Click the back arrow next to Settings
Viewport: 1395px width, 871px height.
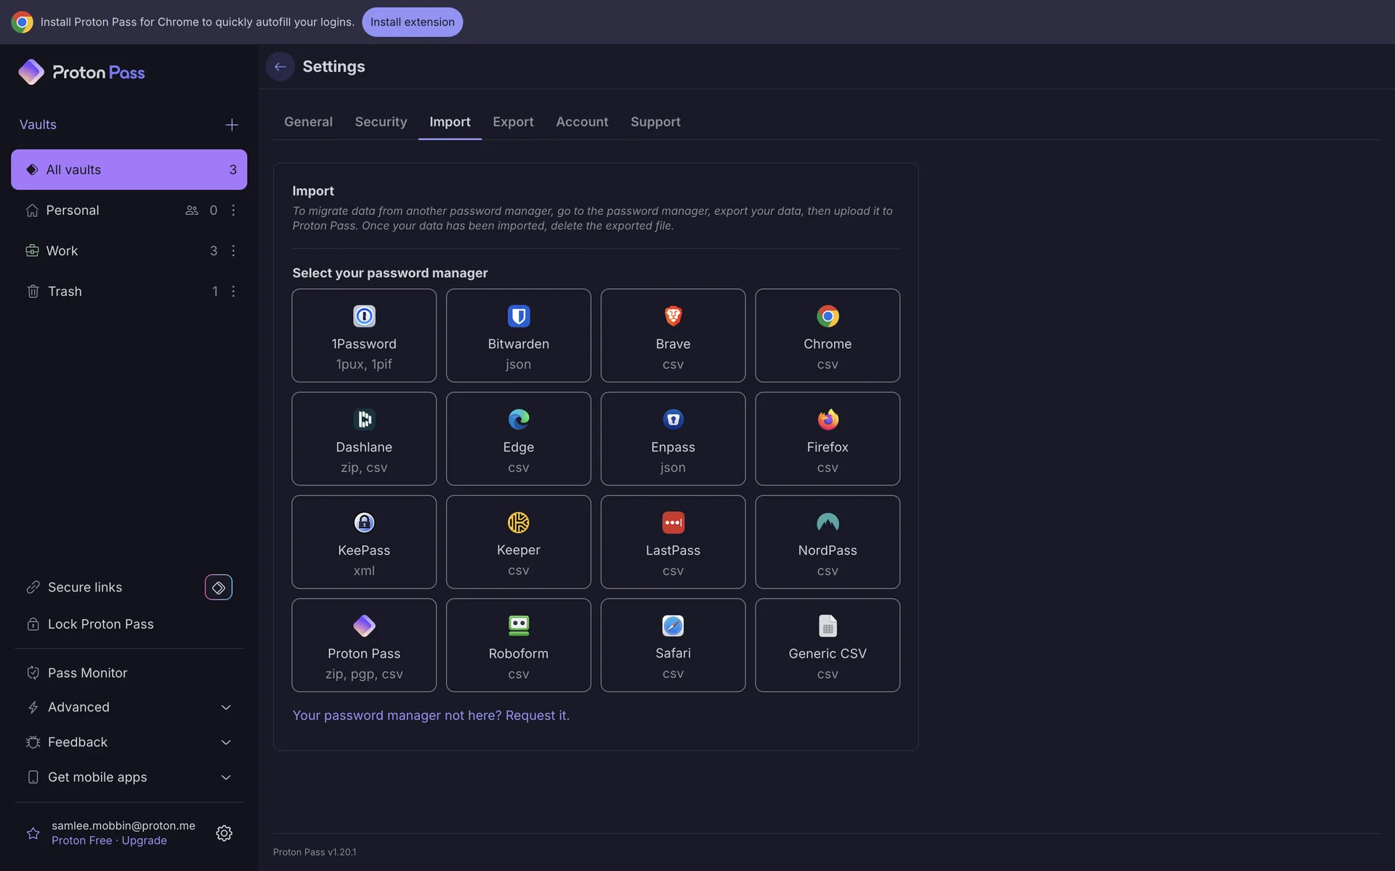(280, 67)
